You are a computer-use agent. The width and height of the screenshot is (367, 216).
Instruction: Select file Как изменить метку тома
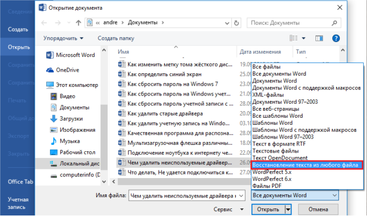(x=180, y=65)
